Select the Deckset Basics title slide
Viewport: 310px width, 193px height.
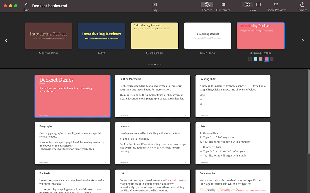[72, 96]
